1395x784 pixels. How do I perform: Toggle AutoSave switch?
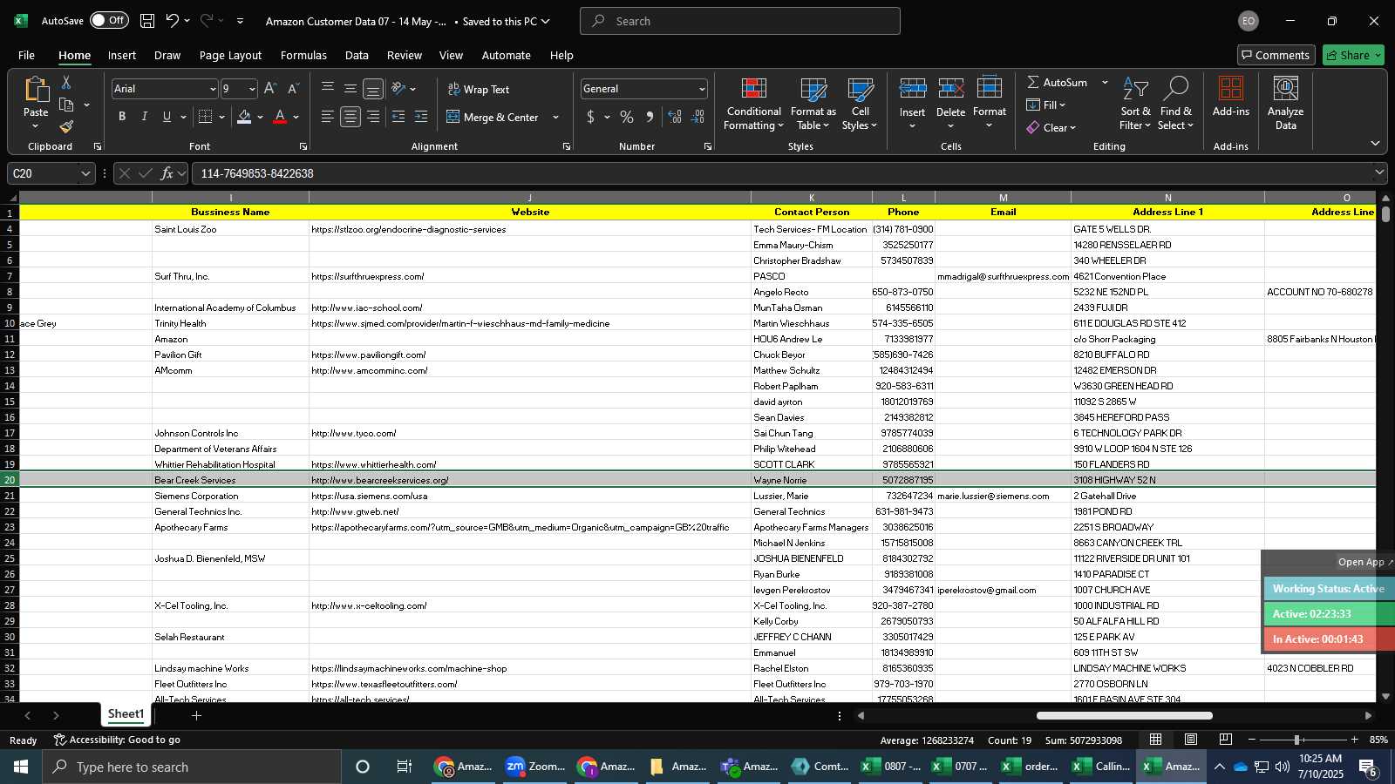tap(109, 20)
